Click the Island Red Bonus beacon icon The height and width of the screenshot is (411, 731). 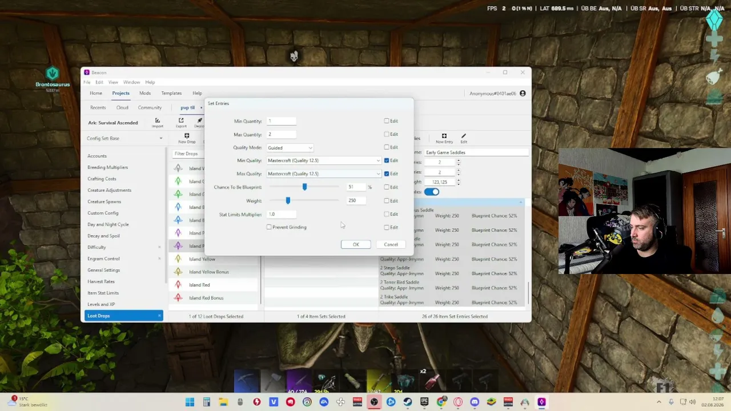pyautogui.click(x=178, y=297)
